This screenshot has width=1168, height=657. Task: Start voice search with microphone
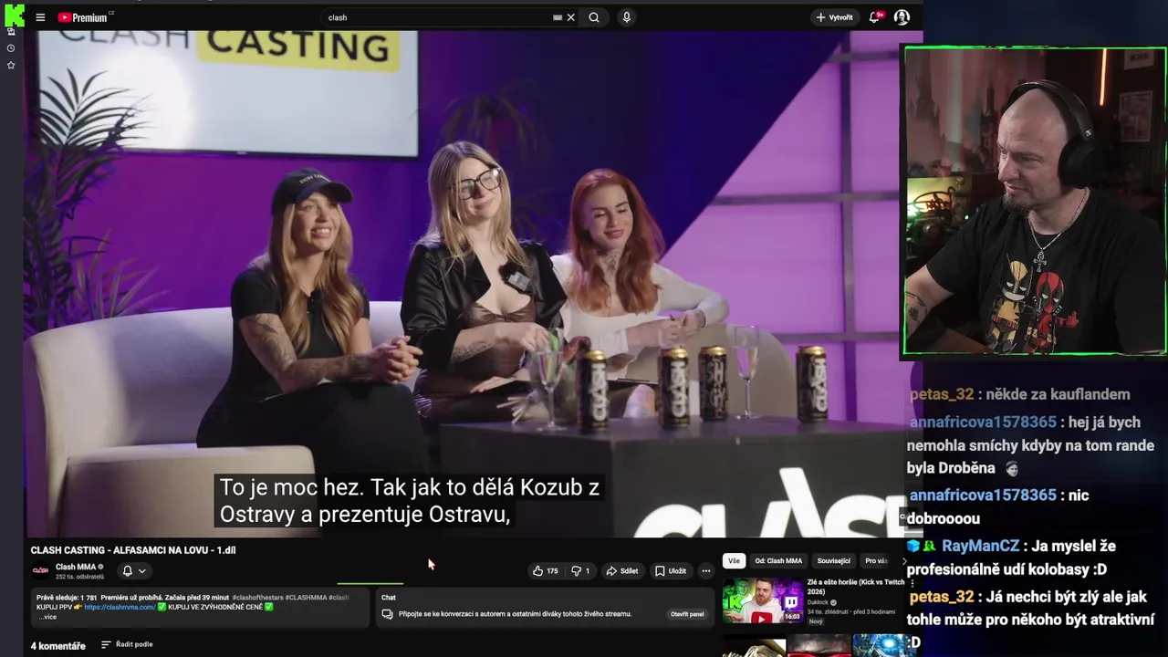[x=626, y=17]
